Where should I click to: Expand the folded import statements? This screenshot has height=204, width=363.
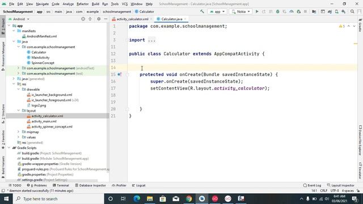151,40
